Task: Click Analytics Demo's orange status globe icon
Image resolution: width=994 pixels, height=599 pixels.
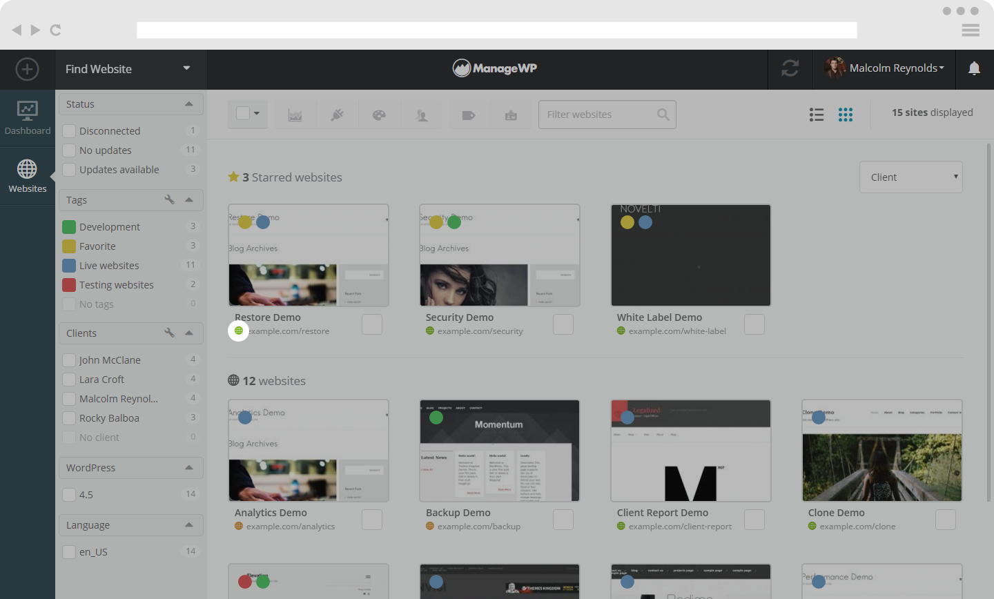Action: point(239,527)
